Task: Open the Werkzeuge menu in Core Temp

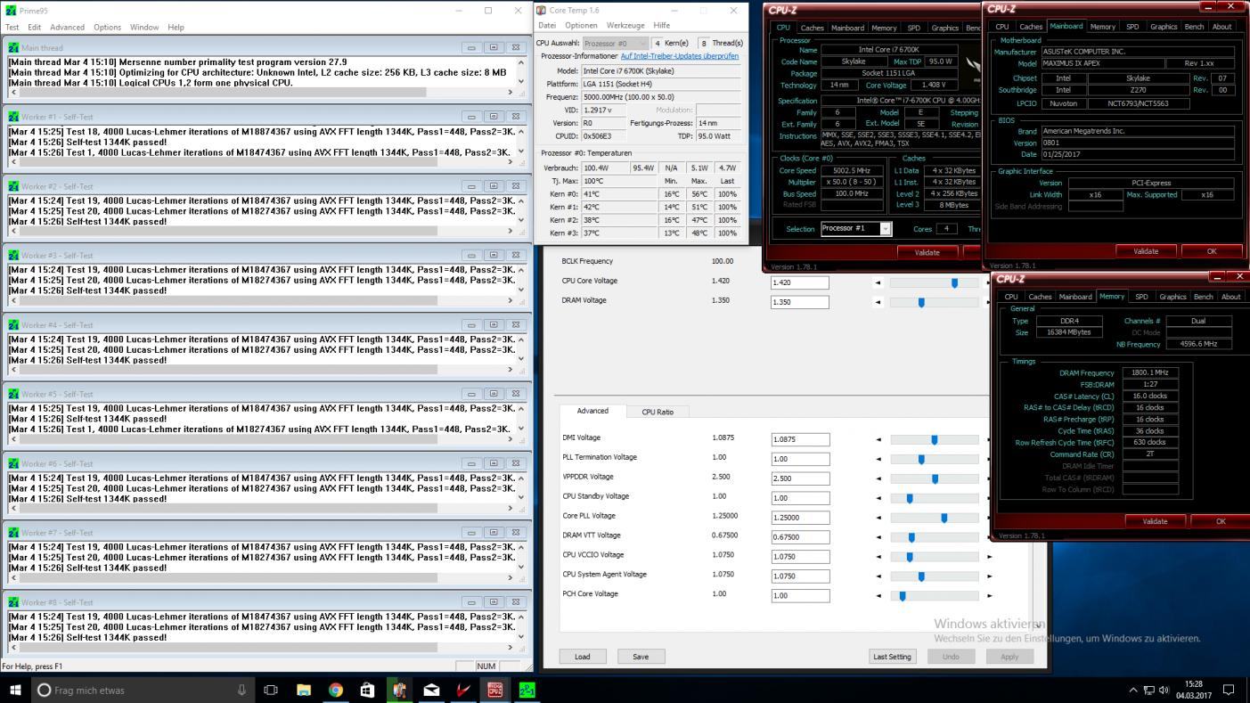Action: (625, 25)
